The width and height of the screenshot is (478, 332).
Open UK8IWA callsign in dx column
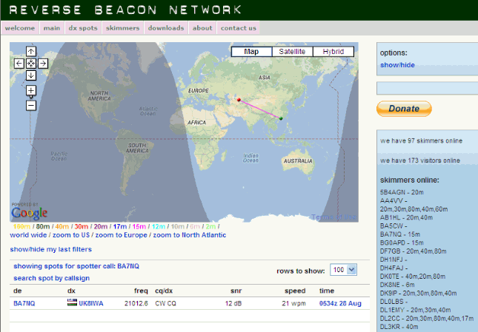(91, 303)
